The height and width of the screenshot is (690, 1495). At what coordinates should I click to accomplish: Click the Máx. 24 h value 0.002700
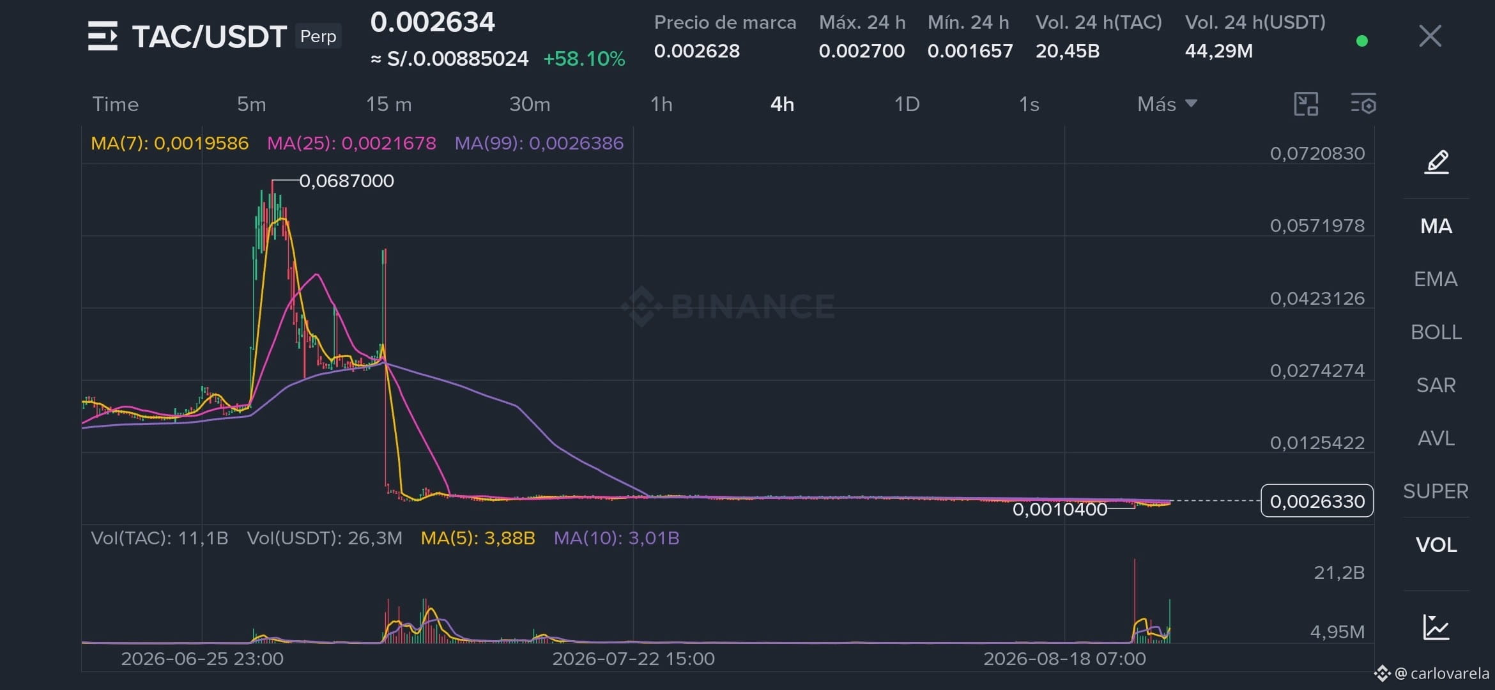861,51
